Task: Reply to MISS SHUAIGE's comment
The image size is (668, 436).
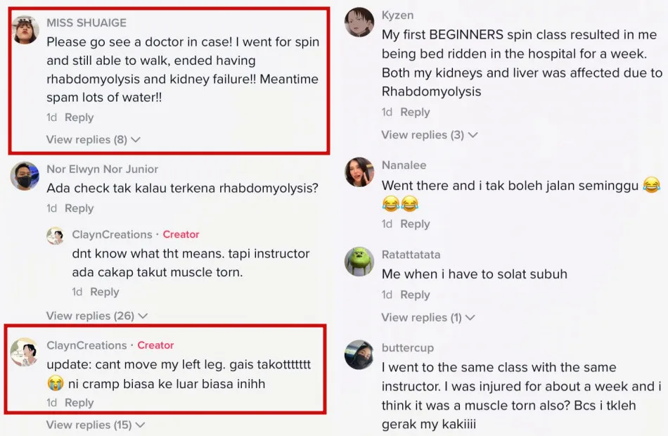Action: pos(79,117)
